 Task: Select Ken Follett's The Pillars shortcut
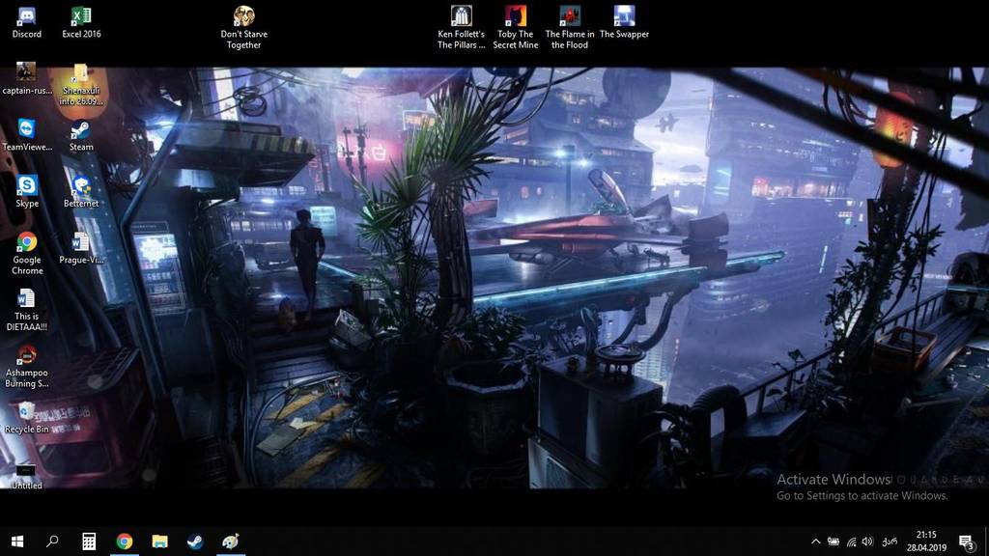pyautogui.click(x=461, y=28)
